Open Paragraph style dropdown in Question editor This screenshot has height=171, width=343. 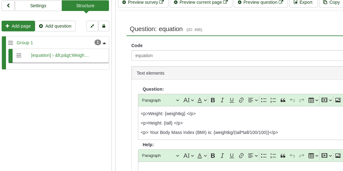click(x=160, y=100)
